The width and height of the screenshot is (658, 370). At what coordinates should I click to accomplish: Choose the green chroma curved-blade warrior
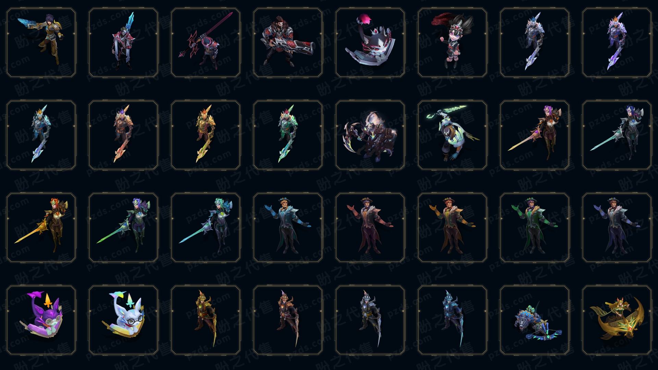pos(288,135)
